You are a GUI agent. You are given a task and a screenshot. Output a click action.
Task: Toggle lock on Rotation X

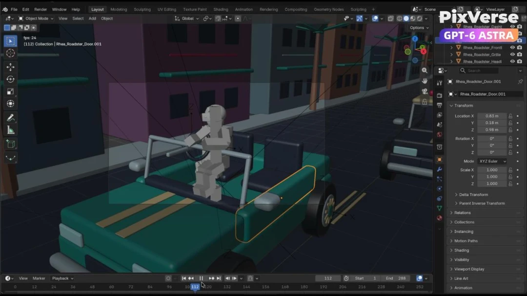[x=510, y=138]
